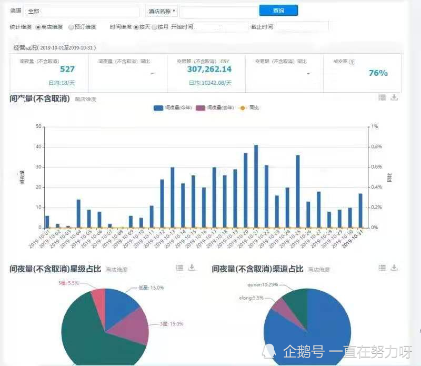Choose the 按月 time dimension radio
The image size is (421, 366).
tap(155, 27)
